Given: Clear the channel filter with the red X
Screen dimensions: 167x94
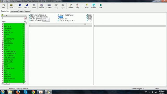Looking at the screenshot, I should point(25,18).
